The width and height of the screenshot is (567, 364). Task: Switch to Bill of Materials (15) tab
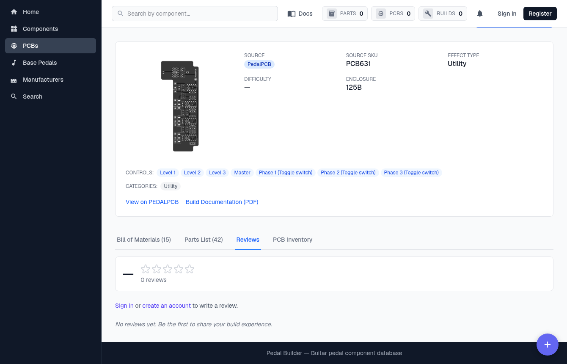pos(144,240)
